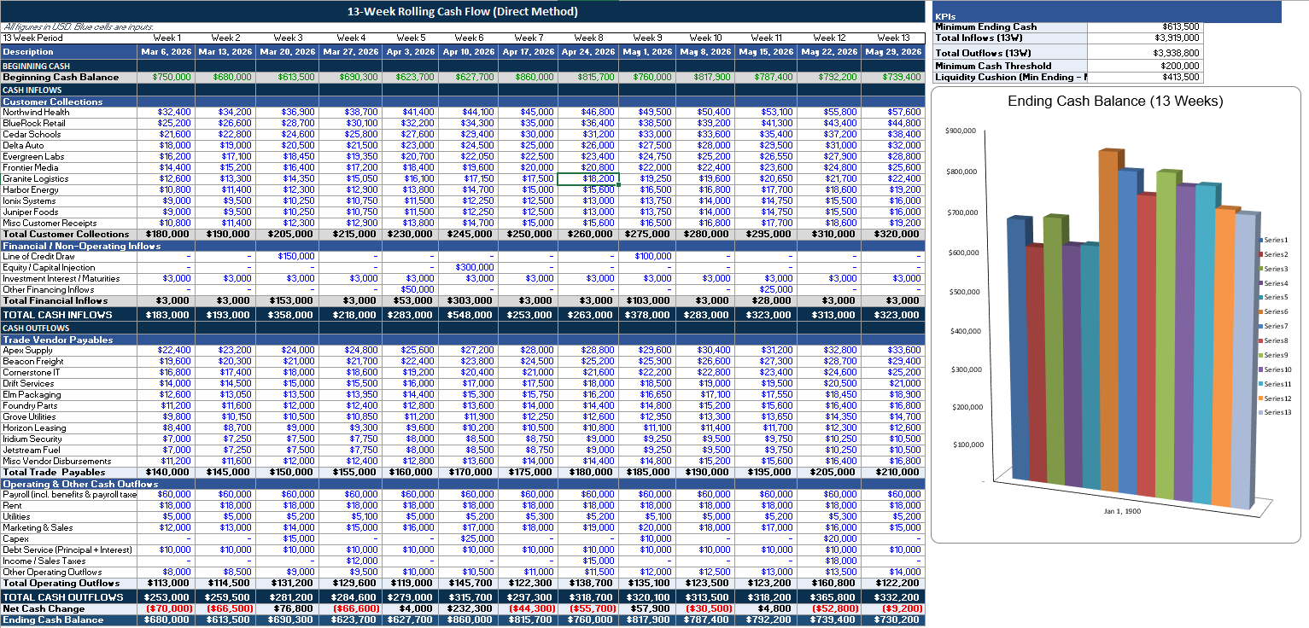Viewport: 1309px width, 628px height.
Task: Select the Cedar Schools row label
Action: [69, 134]
